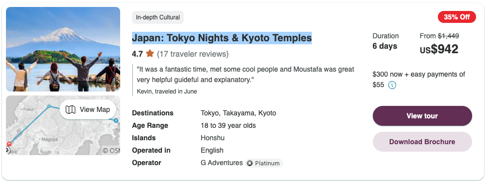Click the red flag marker on map
Image resolution: width=486 pixels, height=182 pixels.
click(9, 144)
